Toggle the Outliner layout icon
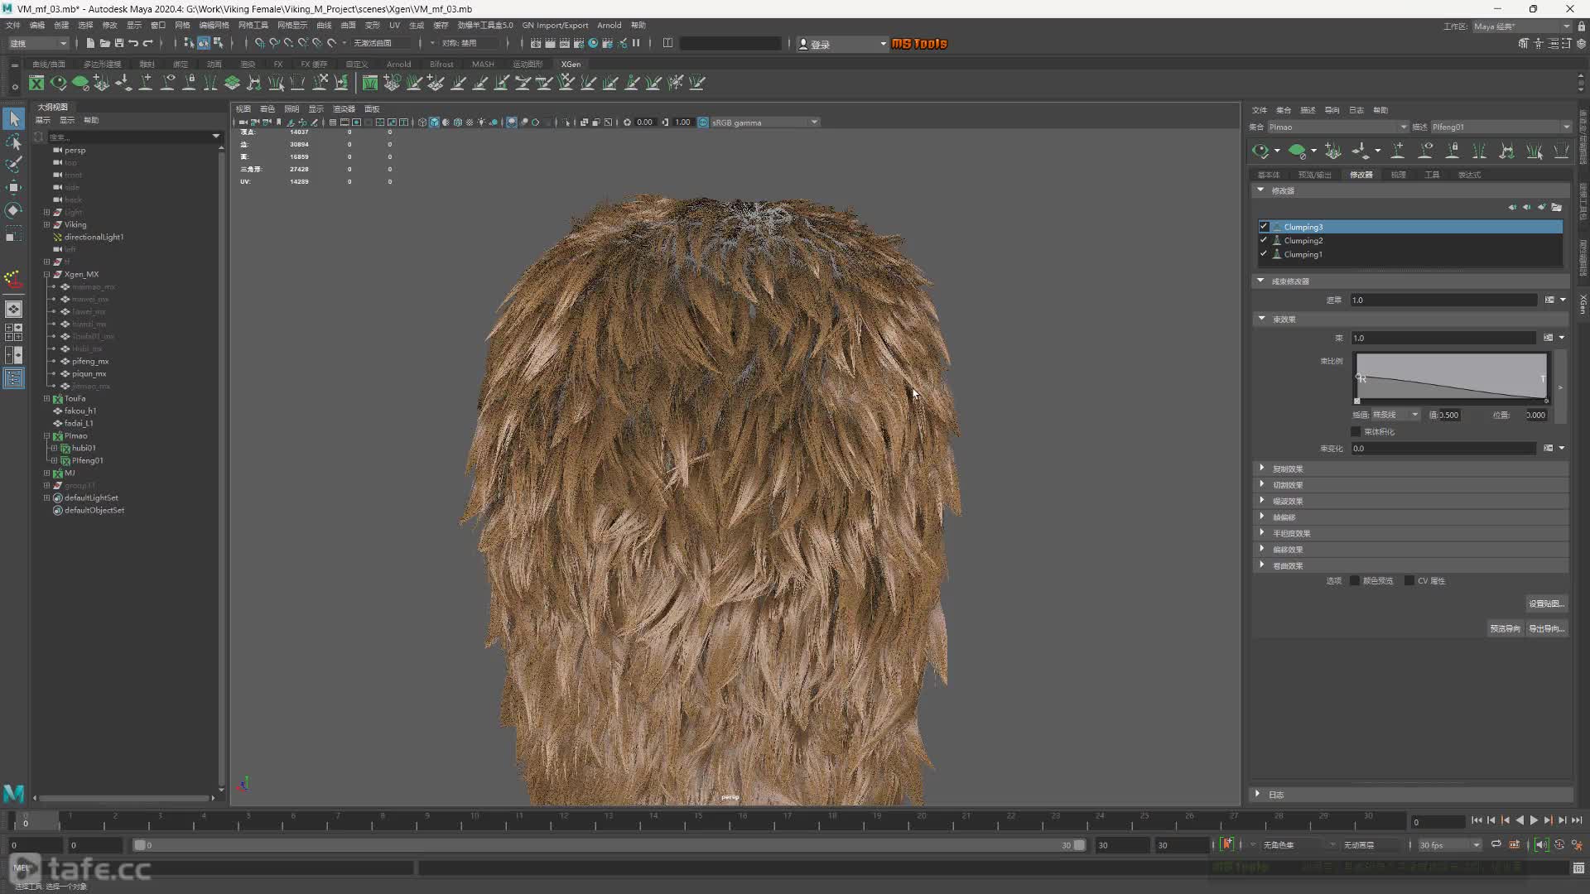The height and width of the screenshot is (894, 1590). [14, 378]
